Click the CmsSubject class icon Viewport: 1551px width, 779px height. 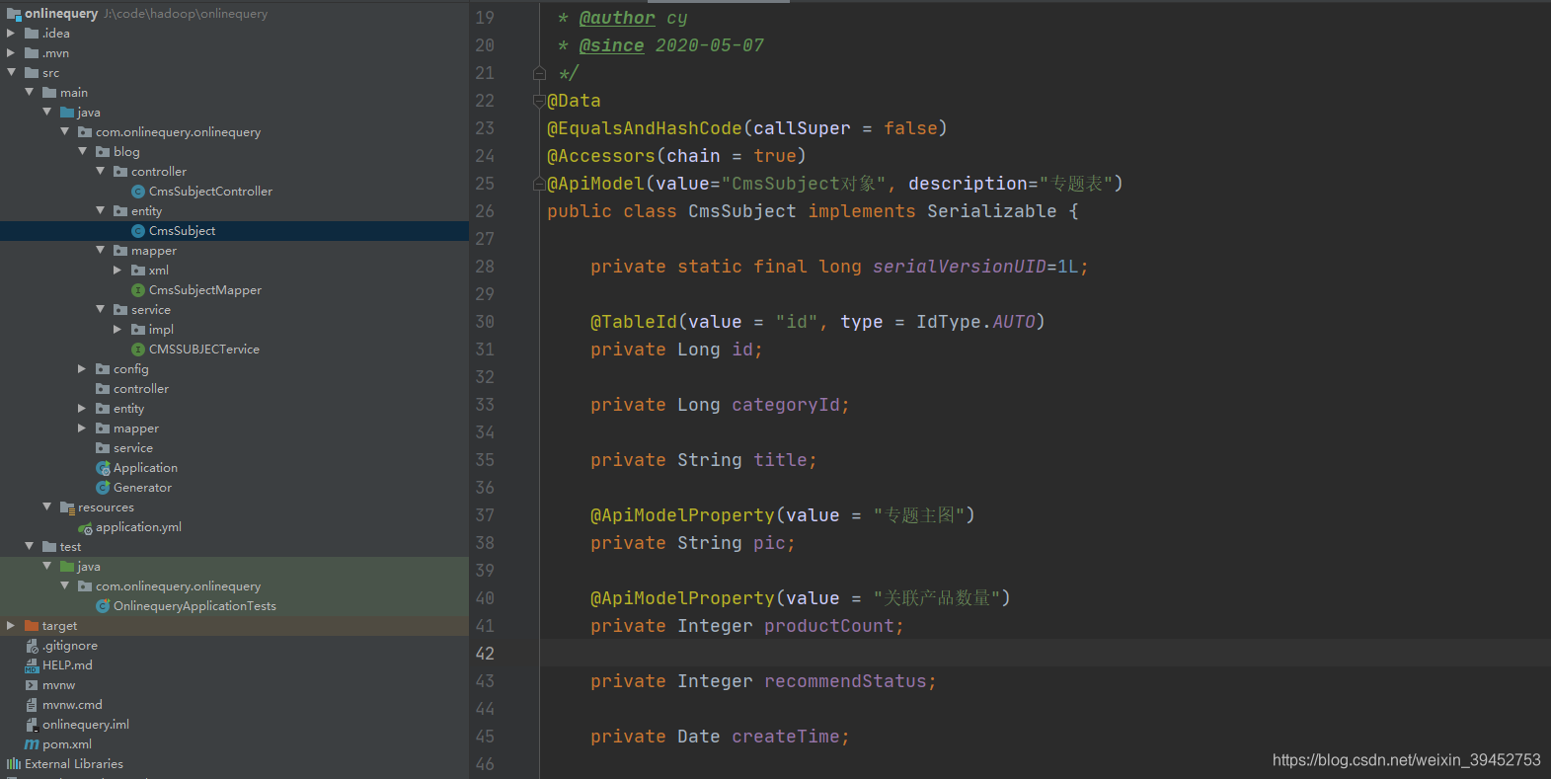tap(138, 231)
